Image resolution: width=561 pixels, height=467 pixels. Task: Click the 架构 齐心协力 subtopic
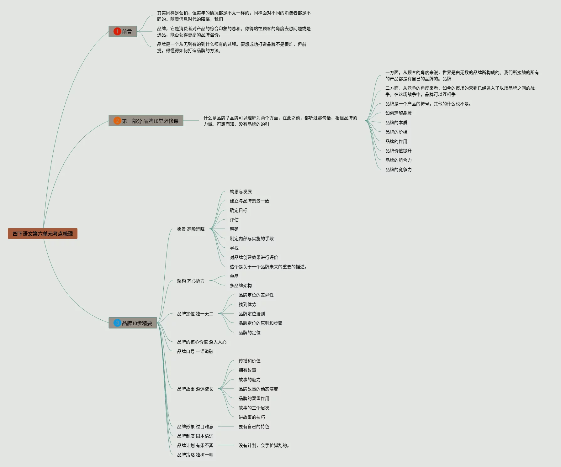click(191, 281)
